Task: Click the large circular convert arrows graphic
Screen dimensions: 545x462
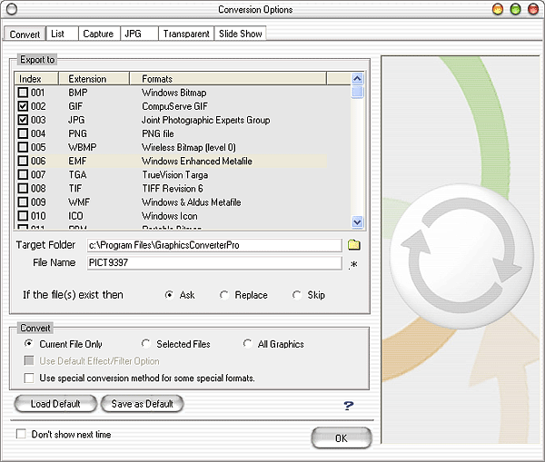Action: (461, 256)
